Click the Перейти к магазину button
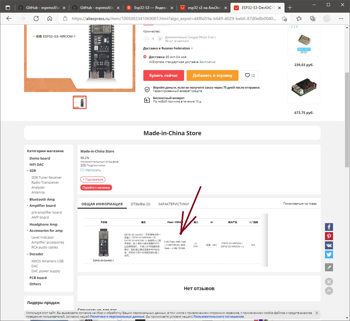The width and height of the screenshot is (350, 321). pyautogui.click(x=96, y=187)
